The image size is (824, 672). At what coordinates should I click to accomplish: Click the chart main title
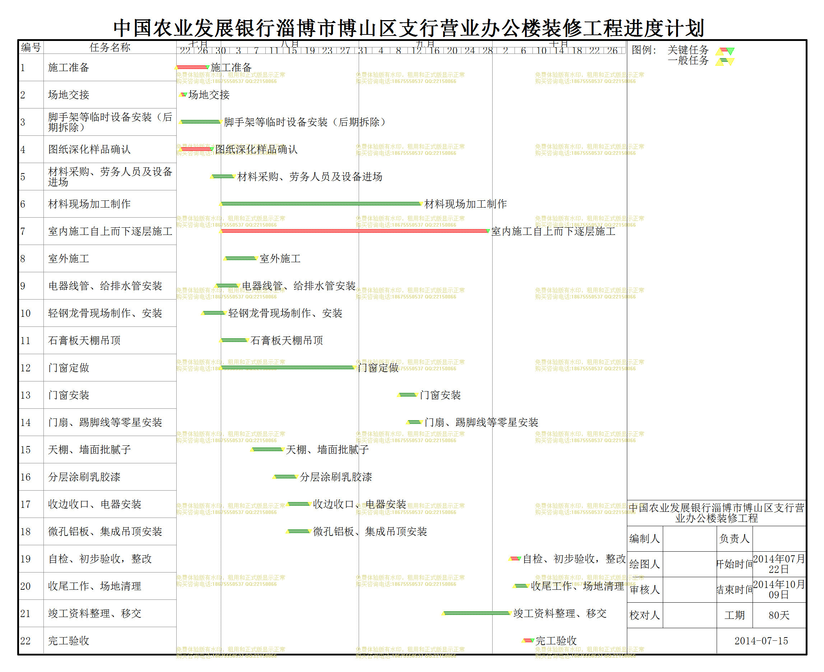pos(409,28)
